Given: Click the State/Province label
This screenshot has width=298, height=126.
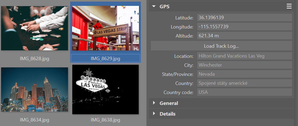Looking at the screenshot, I should [178, 74].
